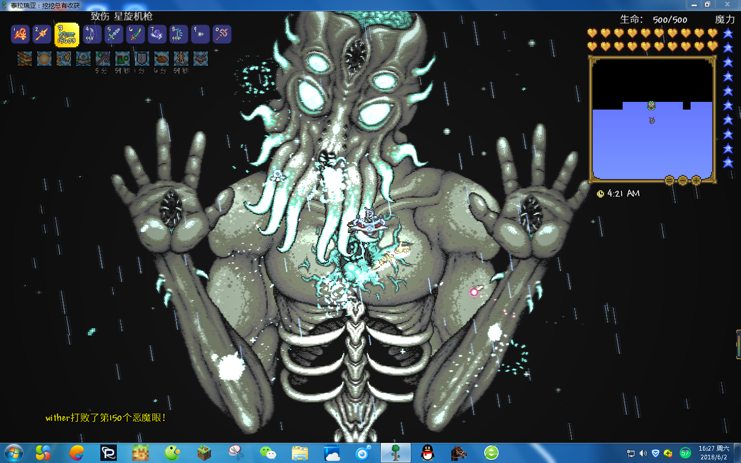
Task: Open the blue ring browser taskbar icon
Action: [x=363, y=453]
